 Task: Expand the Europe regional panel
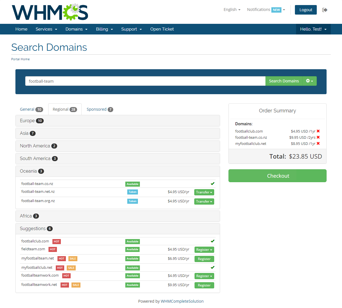[118, 121]
